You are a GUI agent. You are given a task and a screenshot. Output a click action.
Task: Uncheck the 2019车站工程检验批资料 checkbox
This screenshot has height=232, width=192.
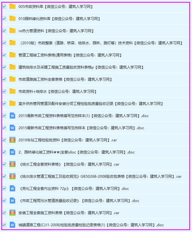coord(4,140)
